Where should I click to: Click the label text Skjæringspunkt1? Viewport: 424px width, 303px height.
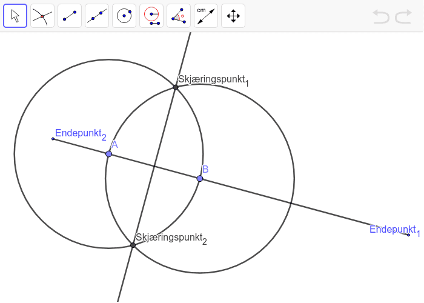click(213, 81)
